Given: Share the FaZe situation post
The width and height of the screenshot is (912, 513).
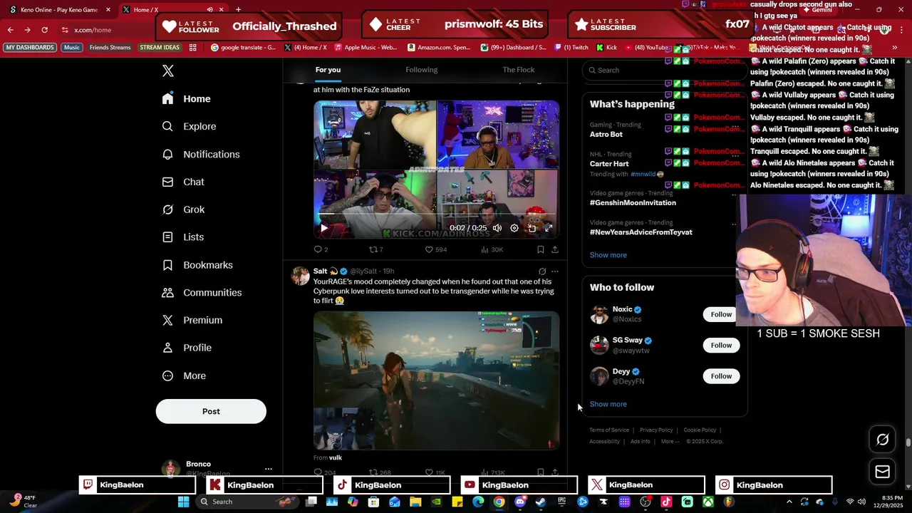Looking at the screenshot, I should [555, 249].
